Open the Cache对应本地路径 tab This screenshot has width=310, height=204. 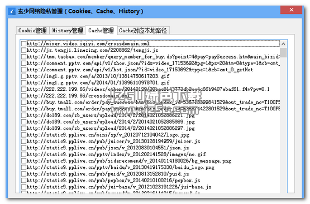[x=143, y=31]
